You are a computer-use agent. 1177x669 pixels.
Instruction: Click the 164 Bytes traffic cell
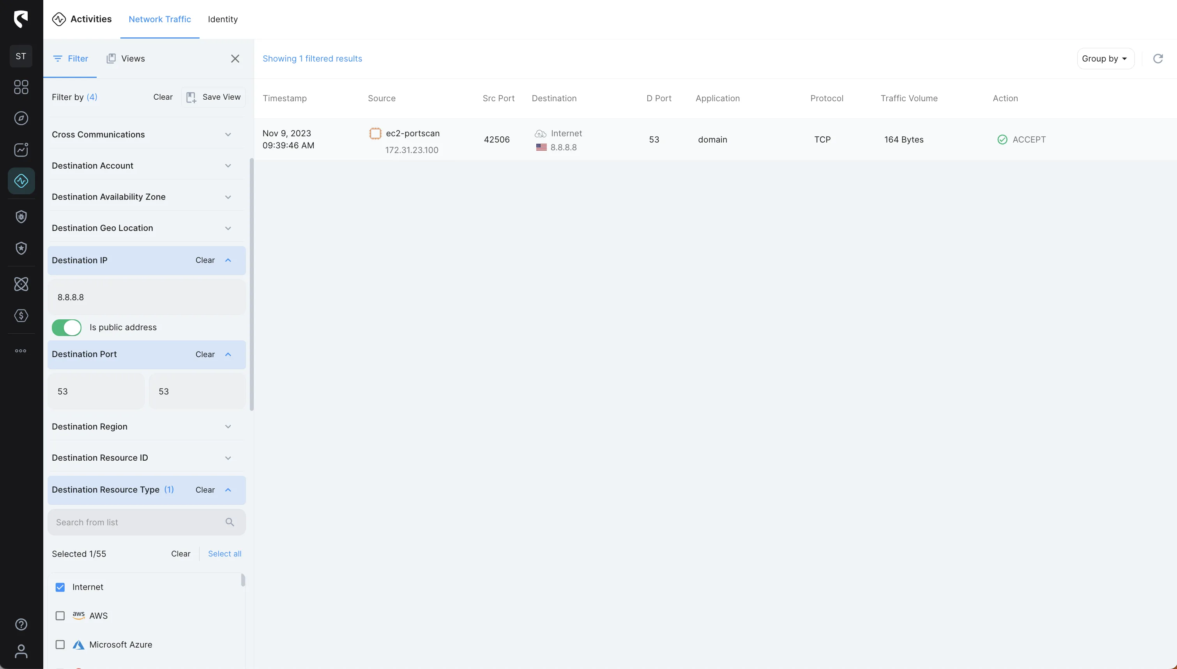pyautogui.click(x=904, y=139)
